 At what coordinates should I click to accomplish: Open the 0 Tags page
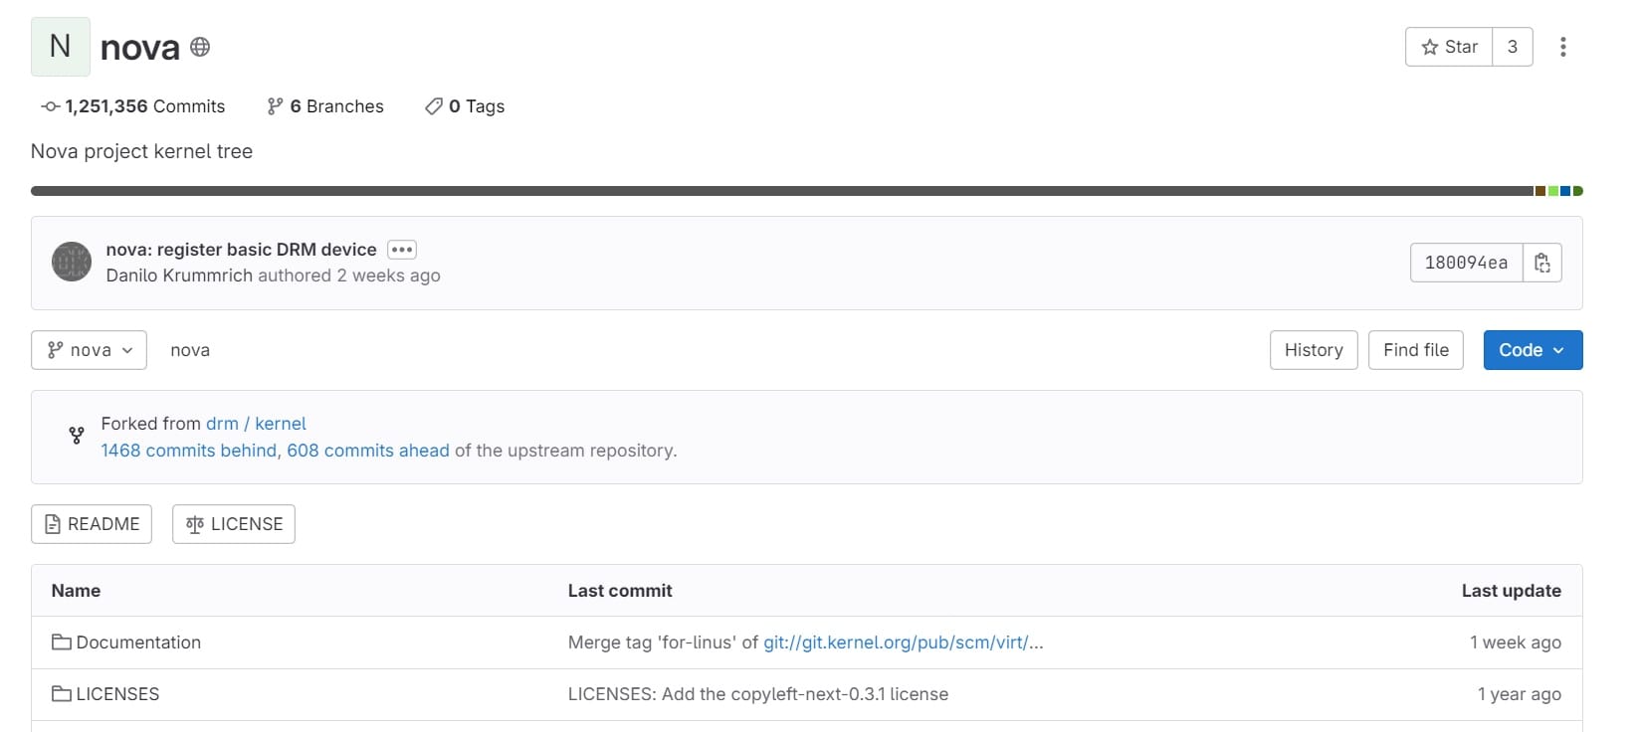pyautogui.click(x=465, y=106)
